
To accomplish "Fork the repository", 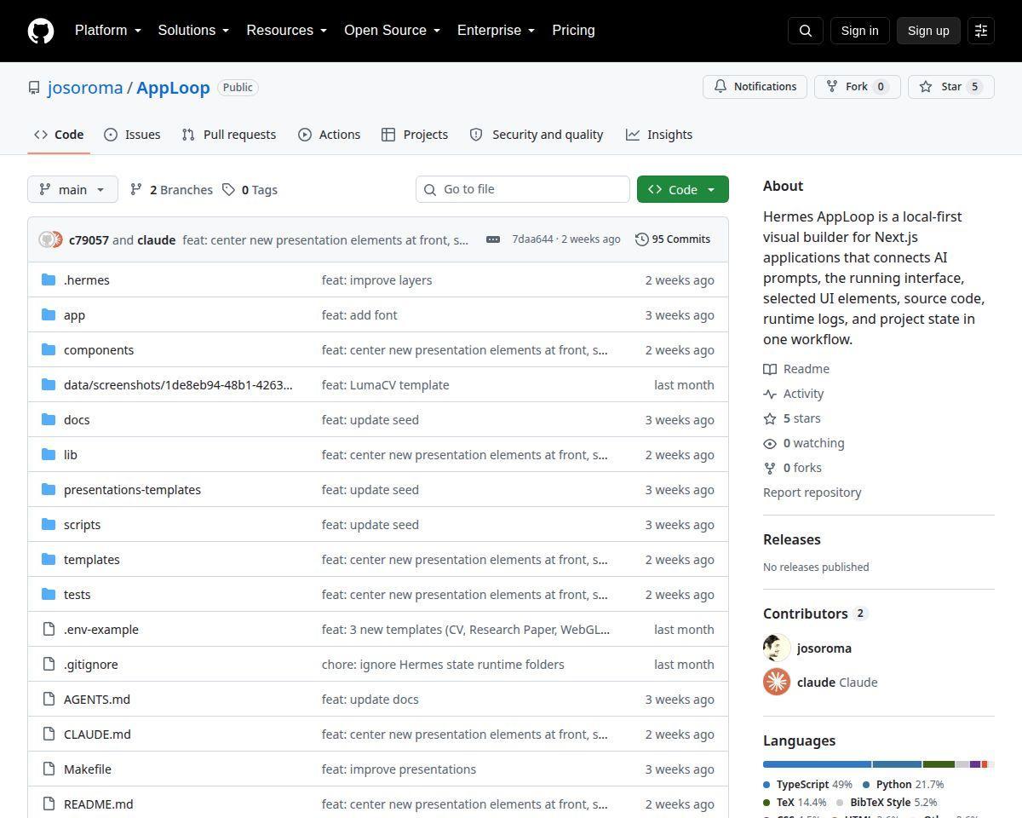I will pos(858,87).
